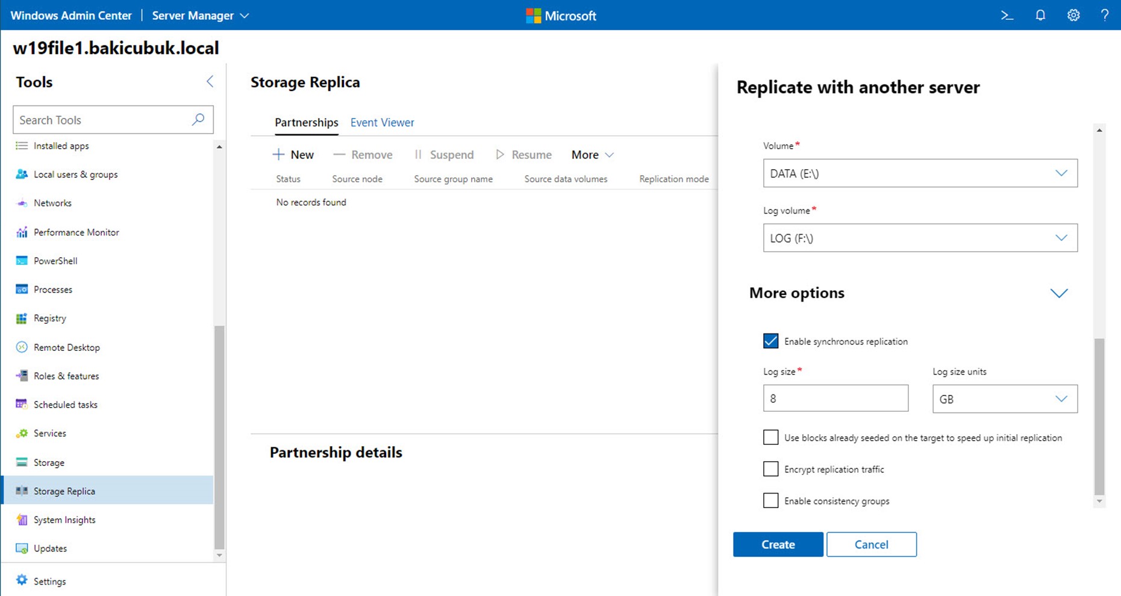Viewport: 1121px width, 596px height.
Task: Sort by Replication mode column
Action: [x=674, y=179]
